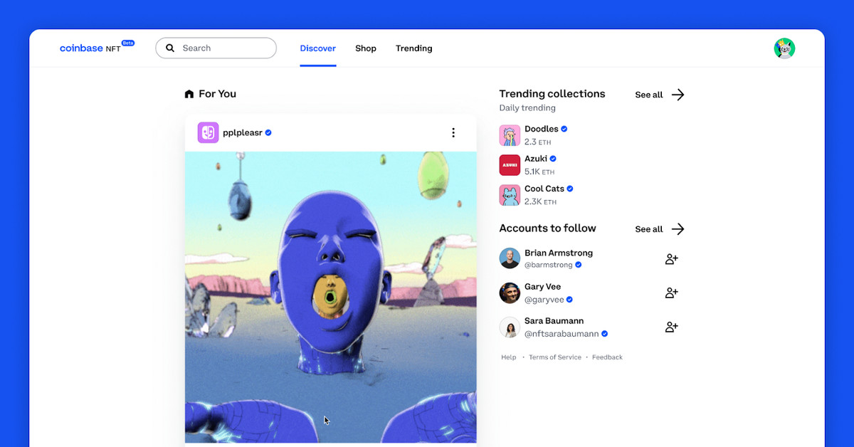Open pplpleasr's avatar icon

coord(208,132)
